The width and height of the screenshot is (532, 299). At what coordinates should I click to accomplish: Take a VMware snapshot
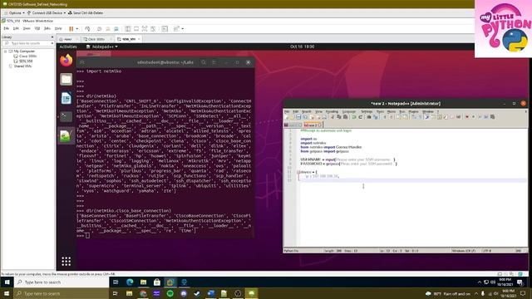[x=99, y=29]
